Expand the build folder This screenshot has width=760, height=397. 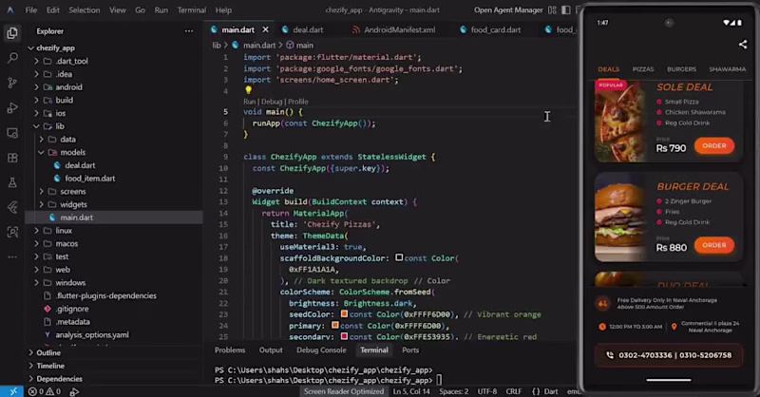click(36, 101)
